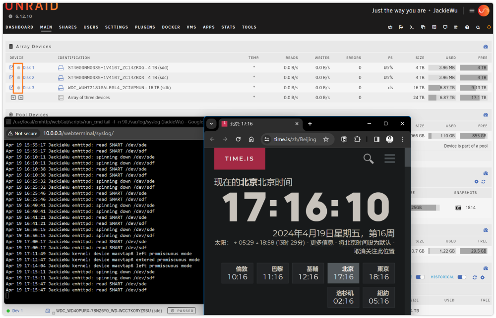The image size is (496, 318).
Task: Open the notification bell in Unraid header
Action: (x=489, y=27)
